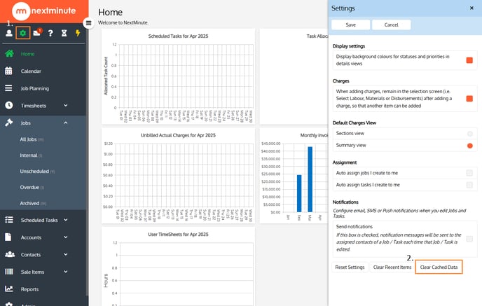Click the Display settings heading
Viewport: 482px width, 306px height.
(349, 46)
